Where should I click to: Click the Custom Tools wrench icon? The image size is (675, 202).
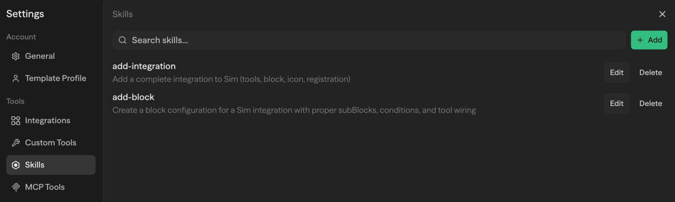pyautogui.click(x=15, y=143)
